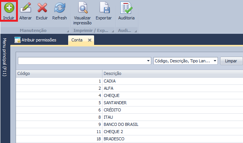Click code cell 11

59,132
